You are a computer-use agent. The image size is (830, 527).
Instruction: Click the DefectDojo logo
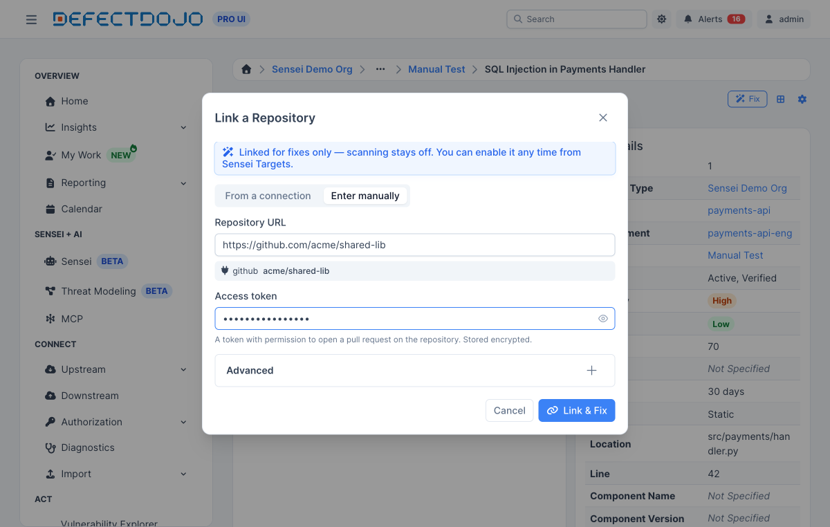click(128, 19)
